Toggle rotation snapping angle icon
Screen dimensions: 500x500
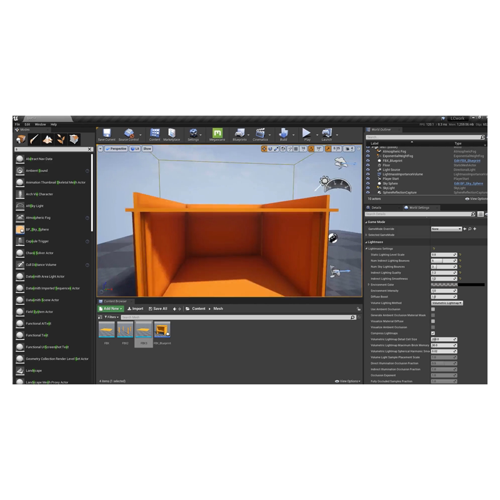(311, 149)
